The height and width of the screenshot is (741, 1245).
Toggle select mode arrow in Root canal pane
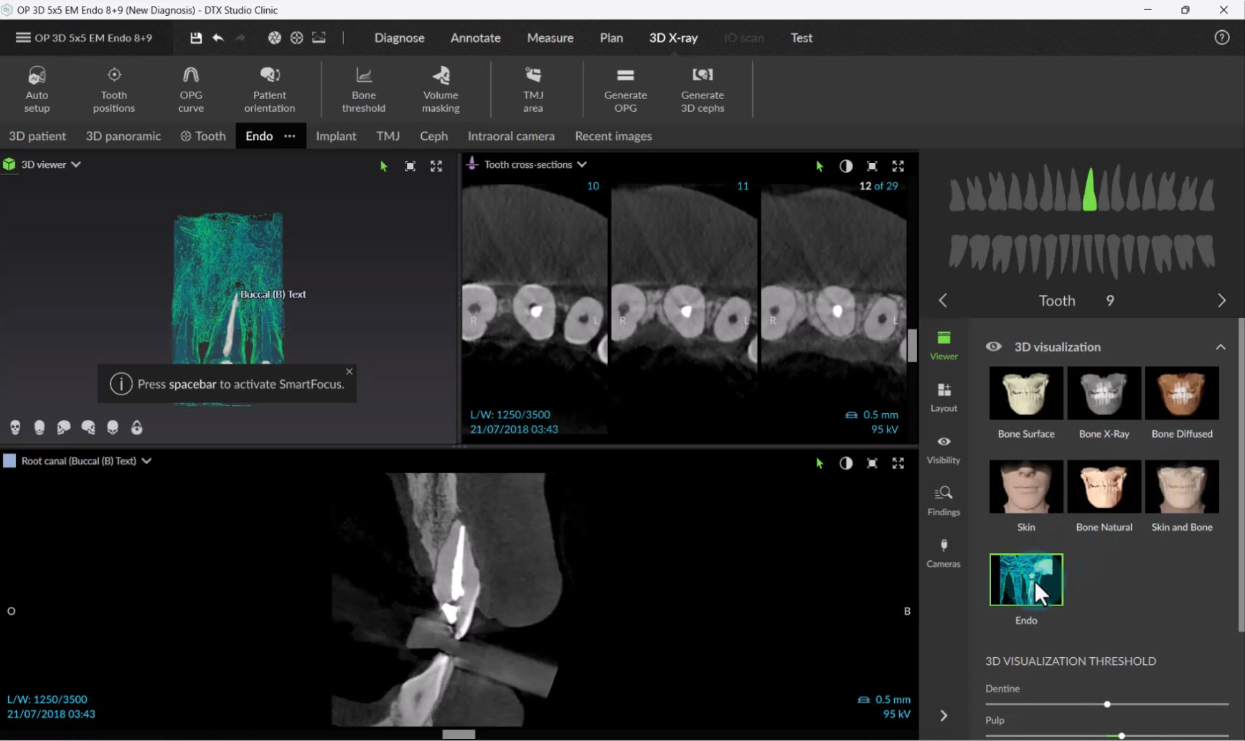point(819,463)
